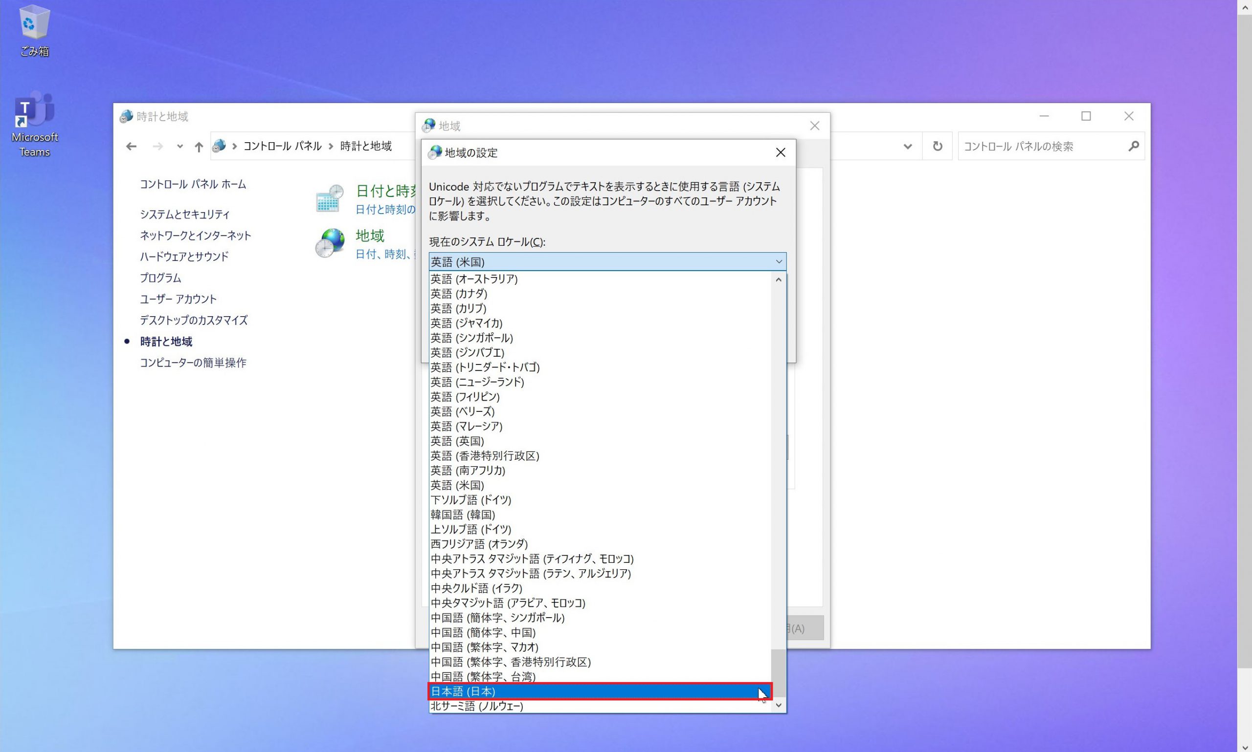Select 中央アトラス タマジット語 (ティフィナグ、モロッコ)
This screenshot has width=1252, height=752.
pyautogui.click(x=600, y=559)
